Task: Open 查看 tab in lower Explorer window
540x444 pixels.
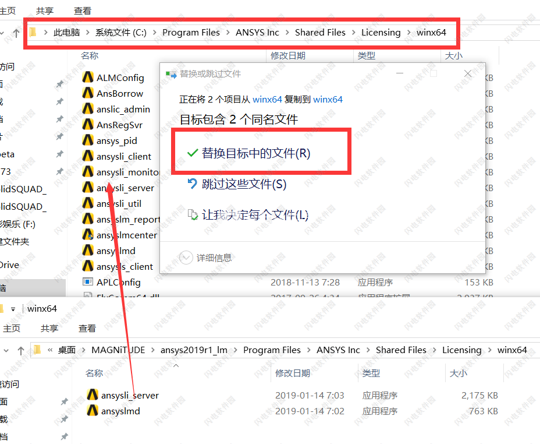Action: click(87, 328)
